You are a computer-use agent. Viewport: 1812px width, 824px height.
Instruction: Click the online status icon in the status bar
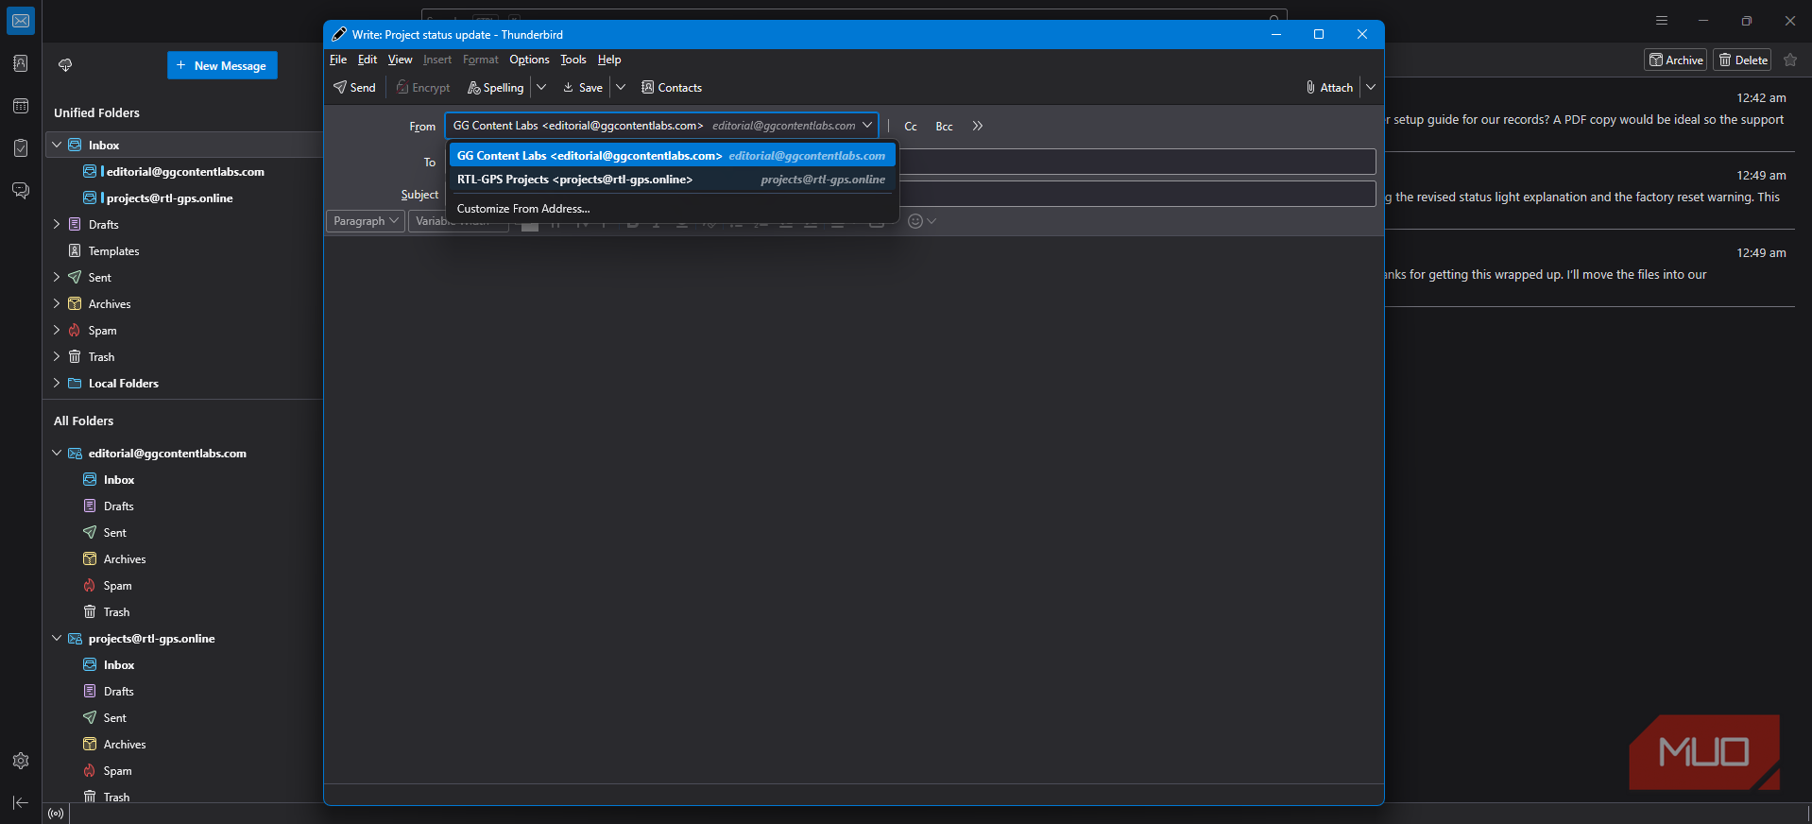click(x=56, y=814)
